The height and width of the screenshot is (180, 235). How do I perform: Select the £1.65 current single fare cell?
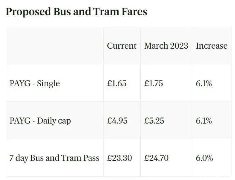coord(117,83)
